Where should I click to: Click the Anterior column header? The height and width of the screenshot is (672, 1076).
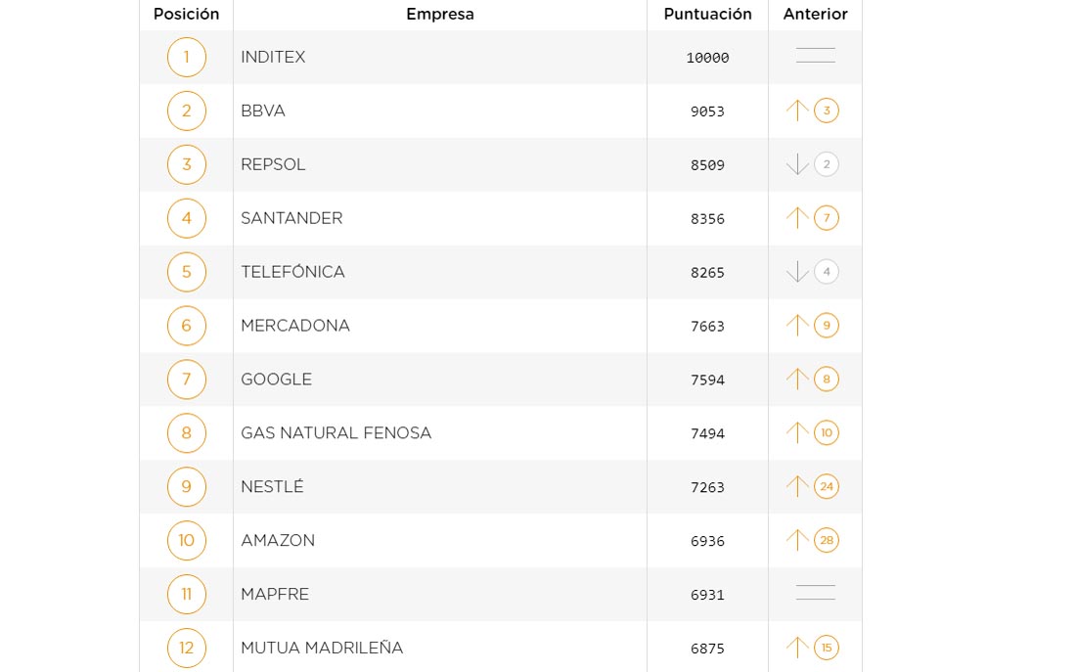pos(815,14)
